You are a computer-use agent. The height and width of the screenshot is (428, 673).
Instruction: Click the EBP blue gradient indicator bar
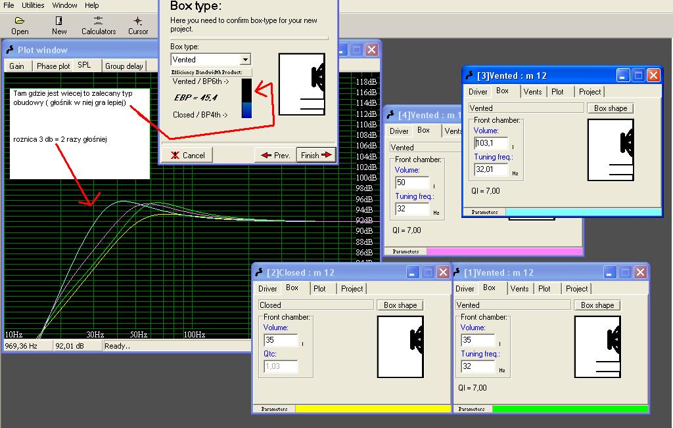[x=246, y=98]
